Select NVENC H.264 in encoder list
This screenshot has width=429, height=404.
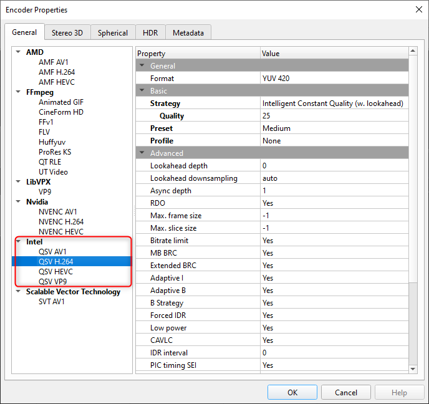point(60,222)
